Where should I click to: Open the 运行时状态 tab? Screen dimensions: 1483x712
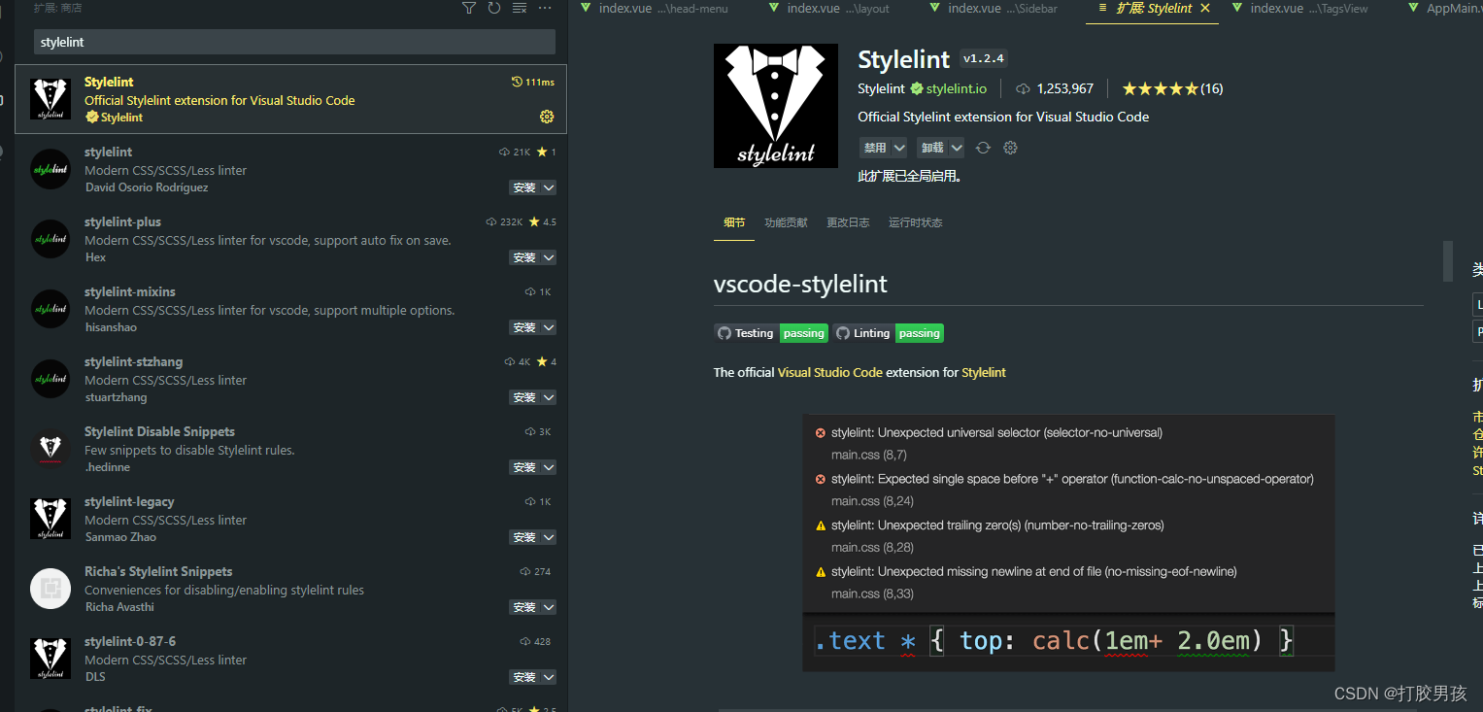coord(915,222)
